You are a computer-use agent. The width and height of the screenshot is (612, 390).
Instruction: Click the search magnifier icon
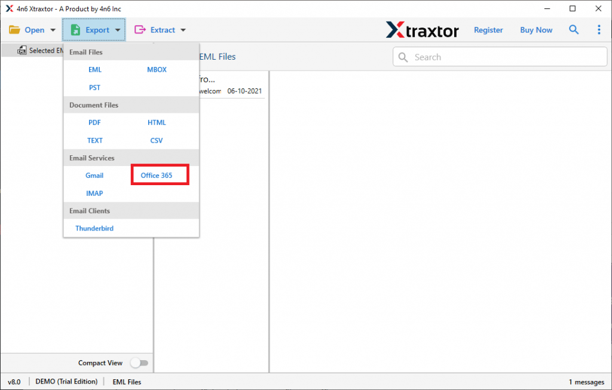(x=574, y=29)
